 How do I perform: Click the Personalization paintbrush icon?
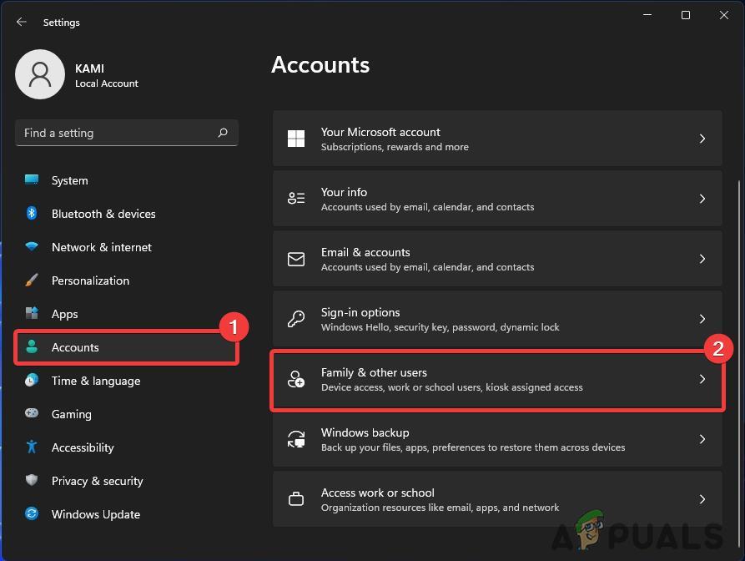32,280
